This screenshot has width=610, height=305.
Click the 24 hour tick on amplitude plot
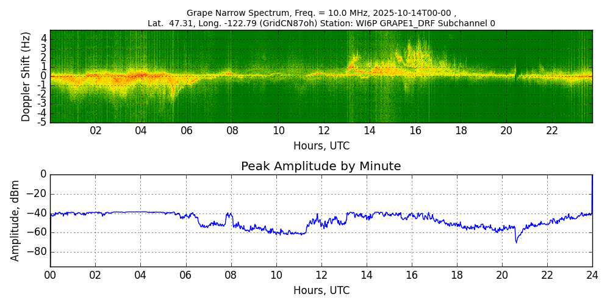(x=592, y=275)
